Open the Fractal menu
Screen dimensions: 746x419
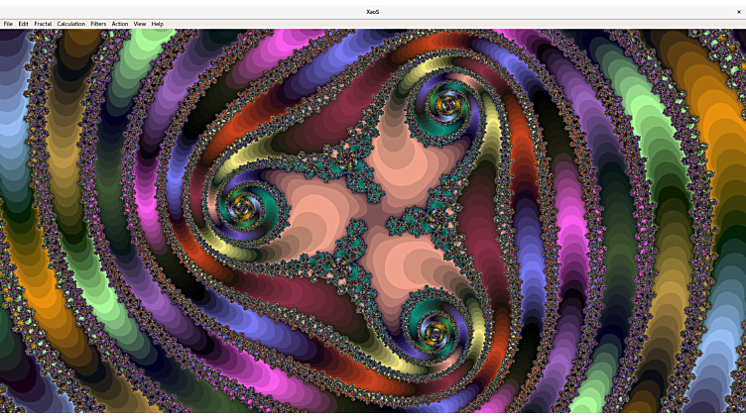[x=43, y=24]
